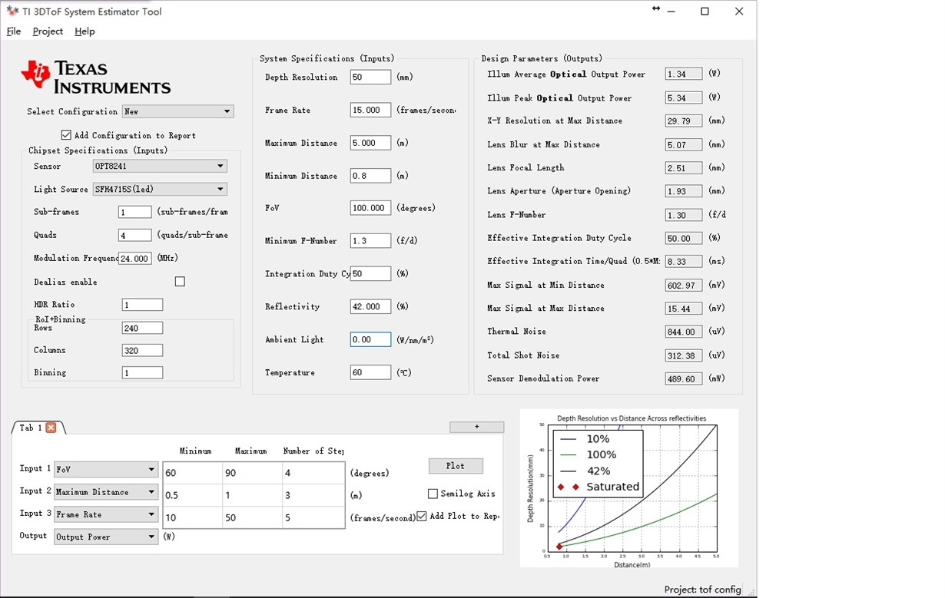Click Minimum Distance field 0.8

click(x=370, y=176)
